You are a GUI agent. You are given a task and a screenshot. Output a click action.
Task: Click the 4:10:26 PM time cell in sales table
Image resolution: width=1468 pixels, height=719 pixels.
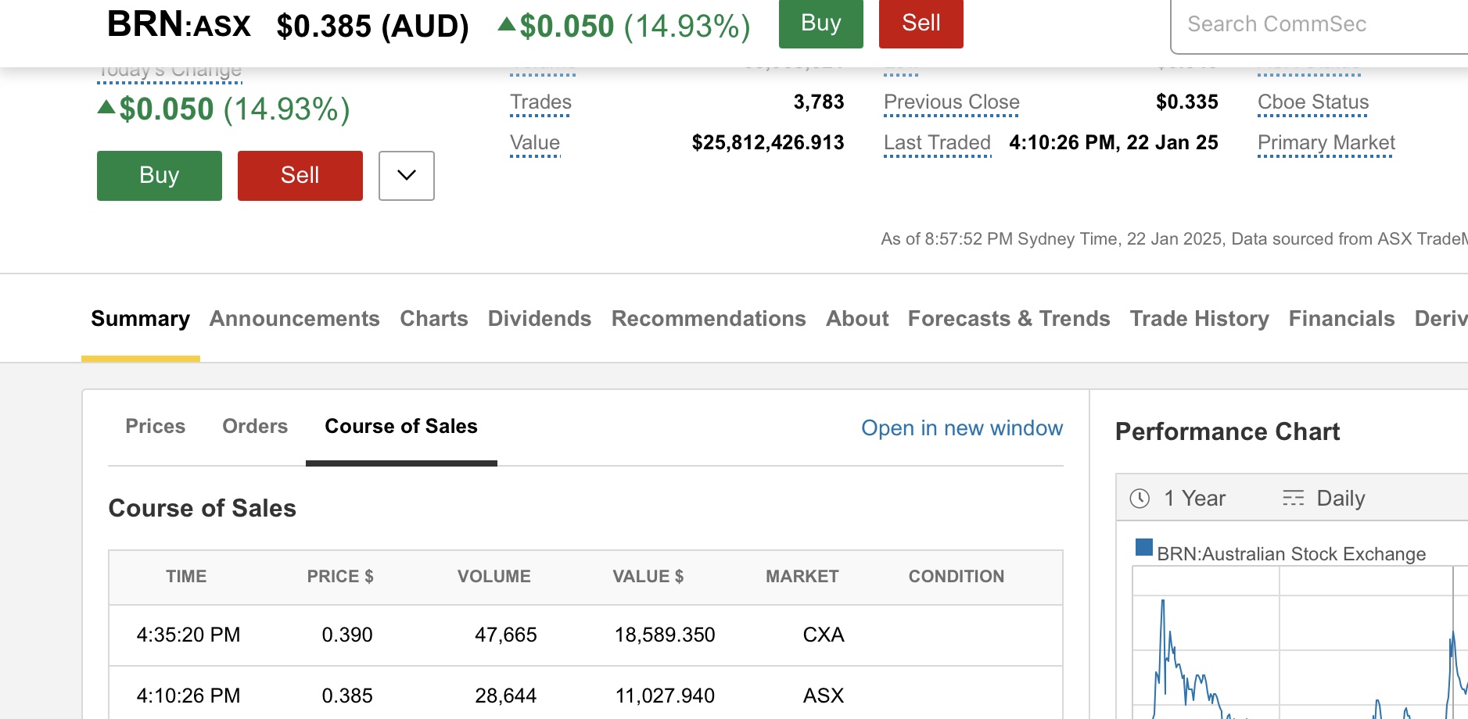point(188,696)
